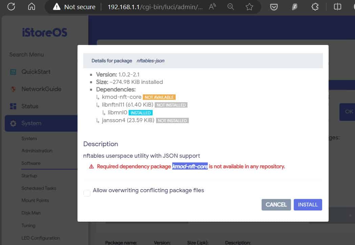
Task: Install the nftables-json package
Action: point(308,204)
